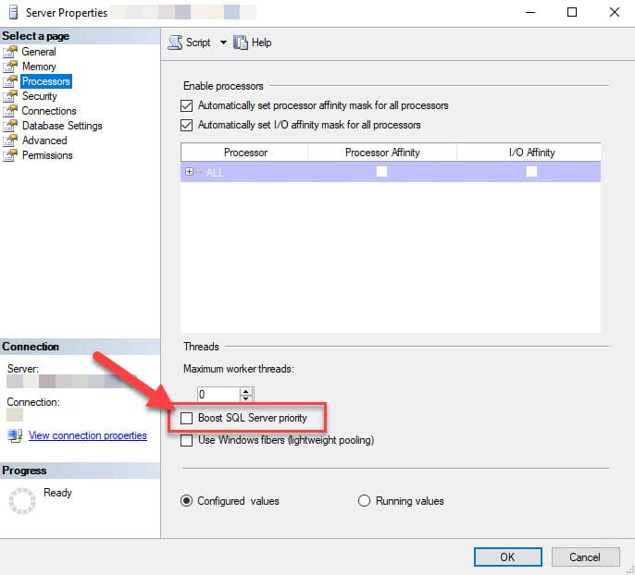Viewport: 635px width, 575px height.
Task: Click the Database Settings page icon
Action: [x=10, y=126]
